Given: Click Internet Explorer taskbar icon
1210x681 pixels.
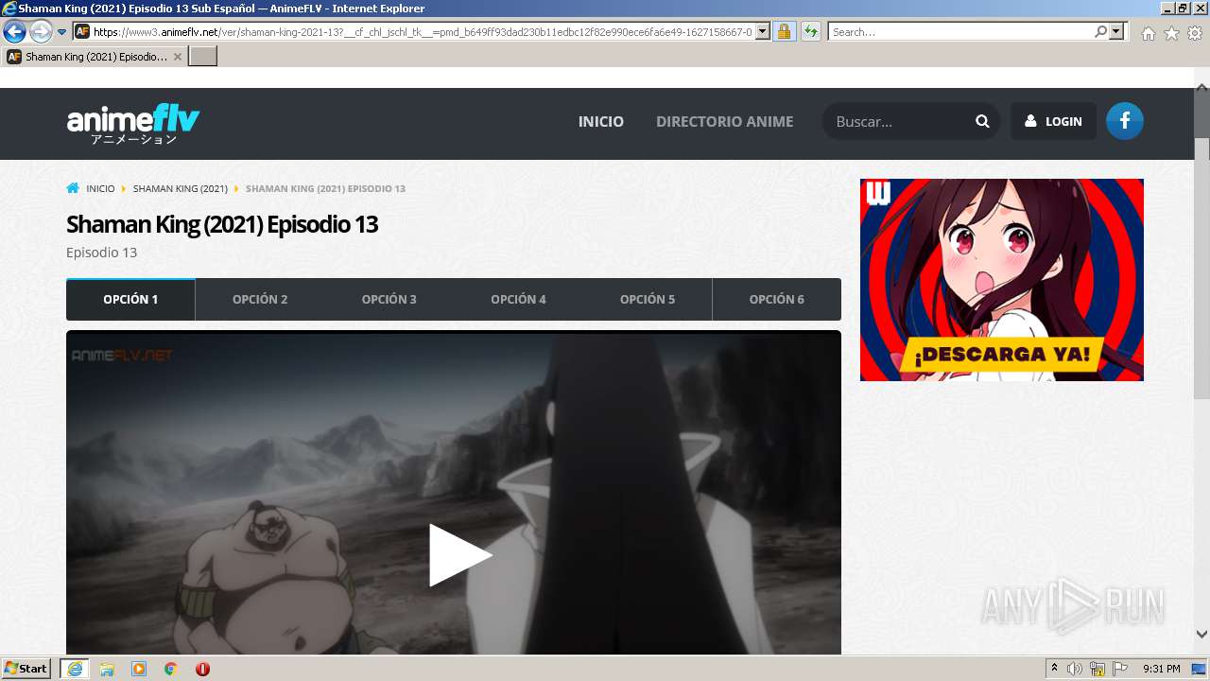Looking at the screenshot, I should [74, 669].
